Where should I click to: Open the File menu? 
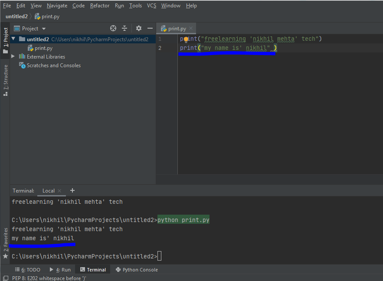[x=7, y=6]
